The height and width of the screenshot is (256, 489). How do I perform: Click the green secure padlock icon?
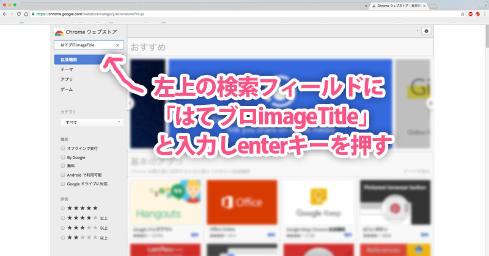(x=33, y=14)
